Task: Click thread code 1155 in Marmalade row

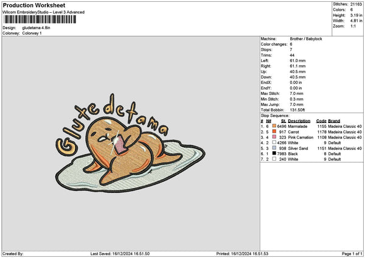Action: click(x=322, y=126)
